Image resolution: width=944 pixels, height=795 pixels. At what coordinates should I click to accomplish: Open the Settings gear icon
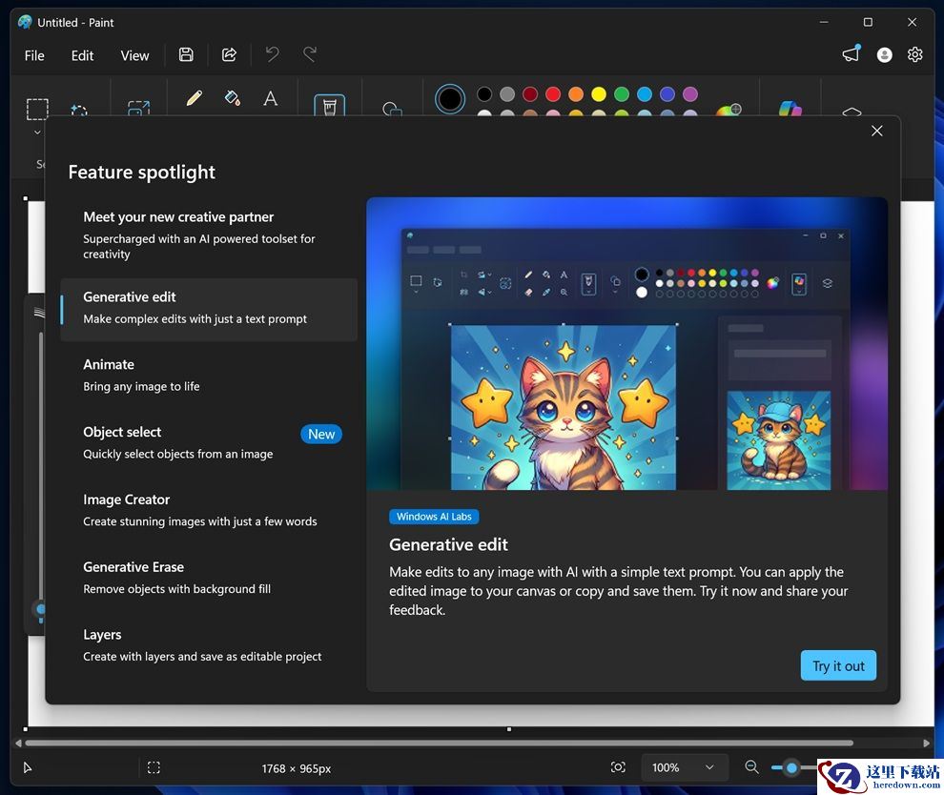click(x=914, y=55)
